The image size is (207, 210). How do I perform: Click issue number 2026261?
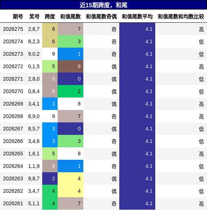(x=13, y=203)
